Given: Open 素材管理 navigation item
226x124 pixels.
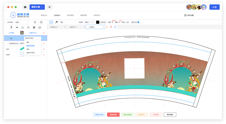Looking at the screenshot, I should point(70,15).
